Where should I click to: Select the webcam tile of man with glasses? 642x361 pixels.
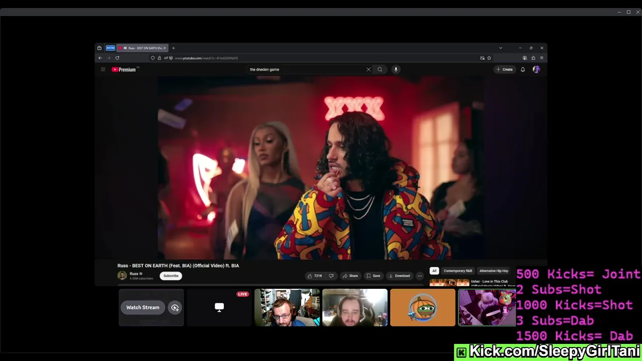tap(287, 307)
